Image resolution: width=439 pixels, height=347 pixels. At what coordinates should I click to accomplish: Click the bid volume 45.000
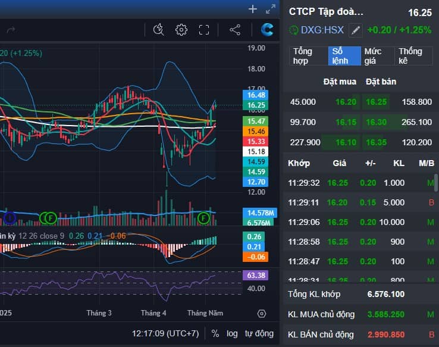click(303, 102)
